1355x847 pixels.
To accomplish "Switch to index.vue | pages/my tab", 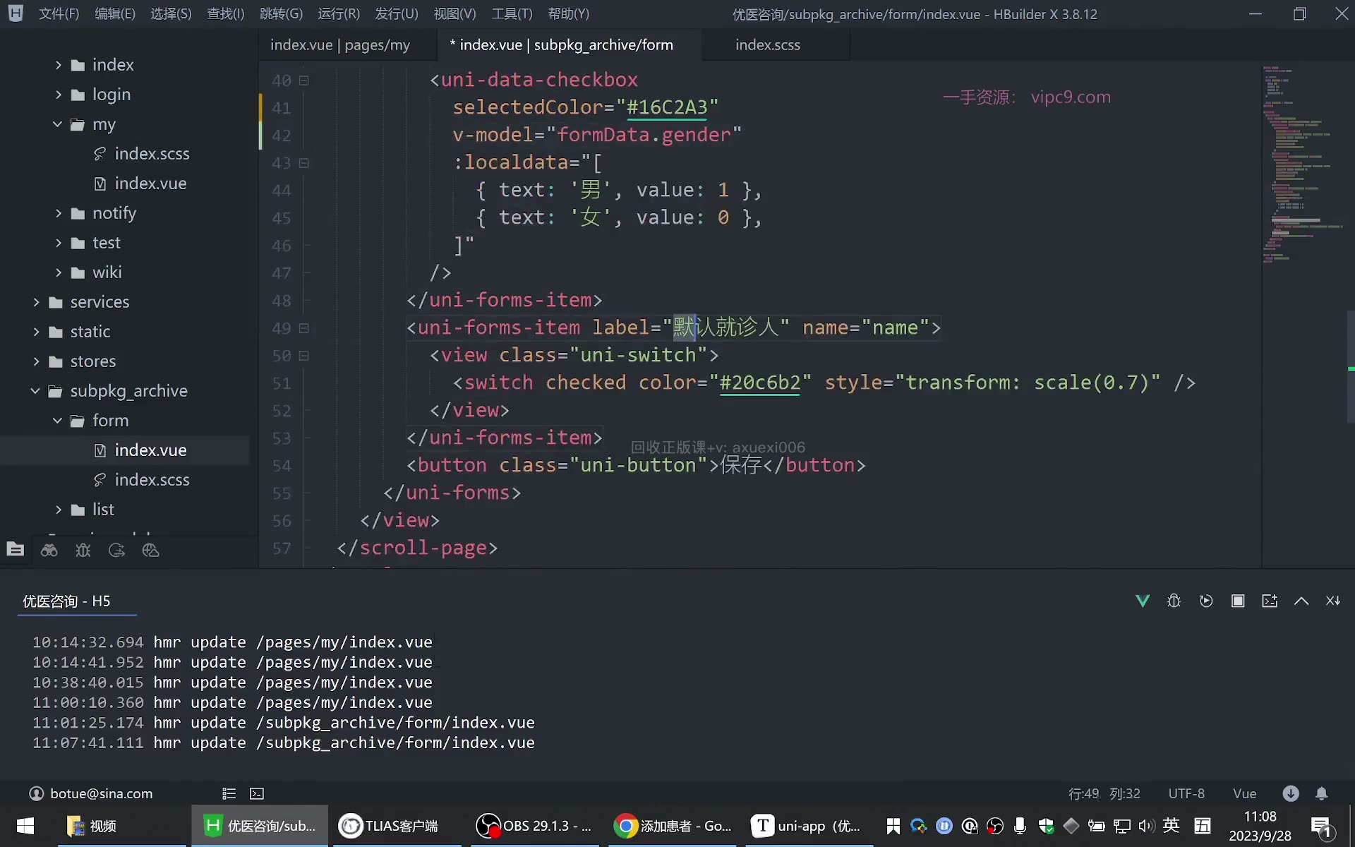I will [340, 45].
